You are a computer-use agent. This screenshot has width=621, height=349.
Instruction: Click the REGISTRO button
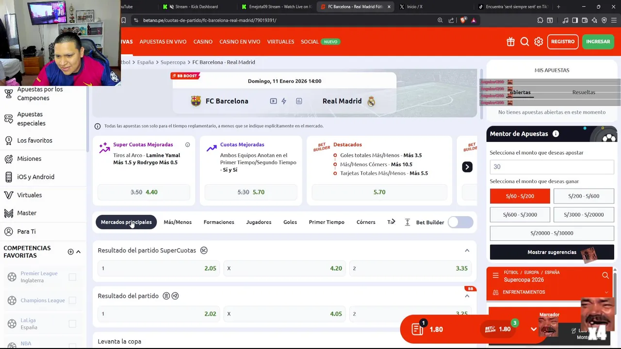click(x=563, y=42)
